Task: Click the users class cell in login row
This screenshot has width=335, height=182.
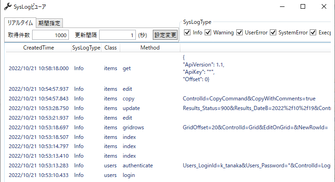Action: coord(110,175)
